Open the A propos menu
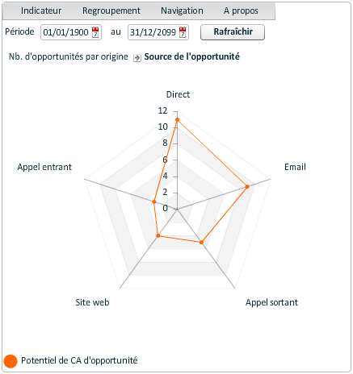Screen dimensions: 353x374 click(241, 10)
